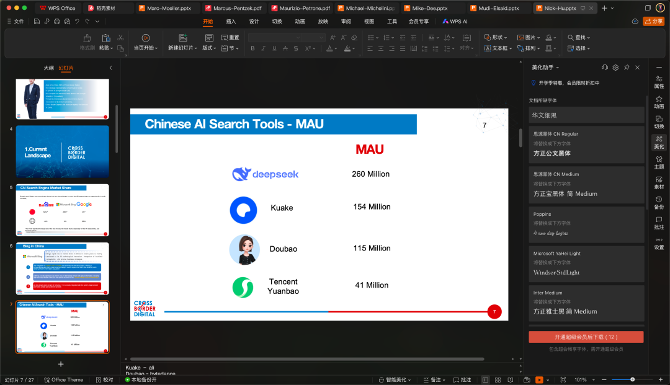Click the Format Painter (格式刷) icon
The height and width of the screenshot is (385, 670).
[x=87, y=42]
